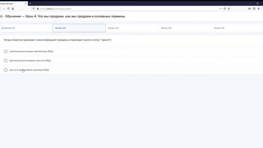
Task: Open a new browser tab
Action: pos(30,3)
